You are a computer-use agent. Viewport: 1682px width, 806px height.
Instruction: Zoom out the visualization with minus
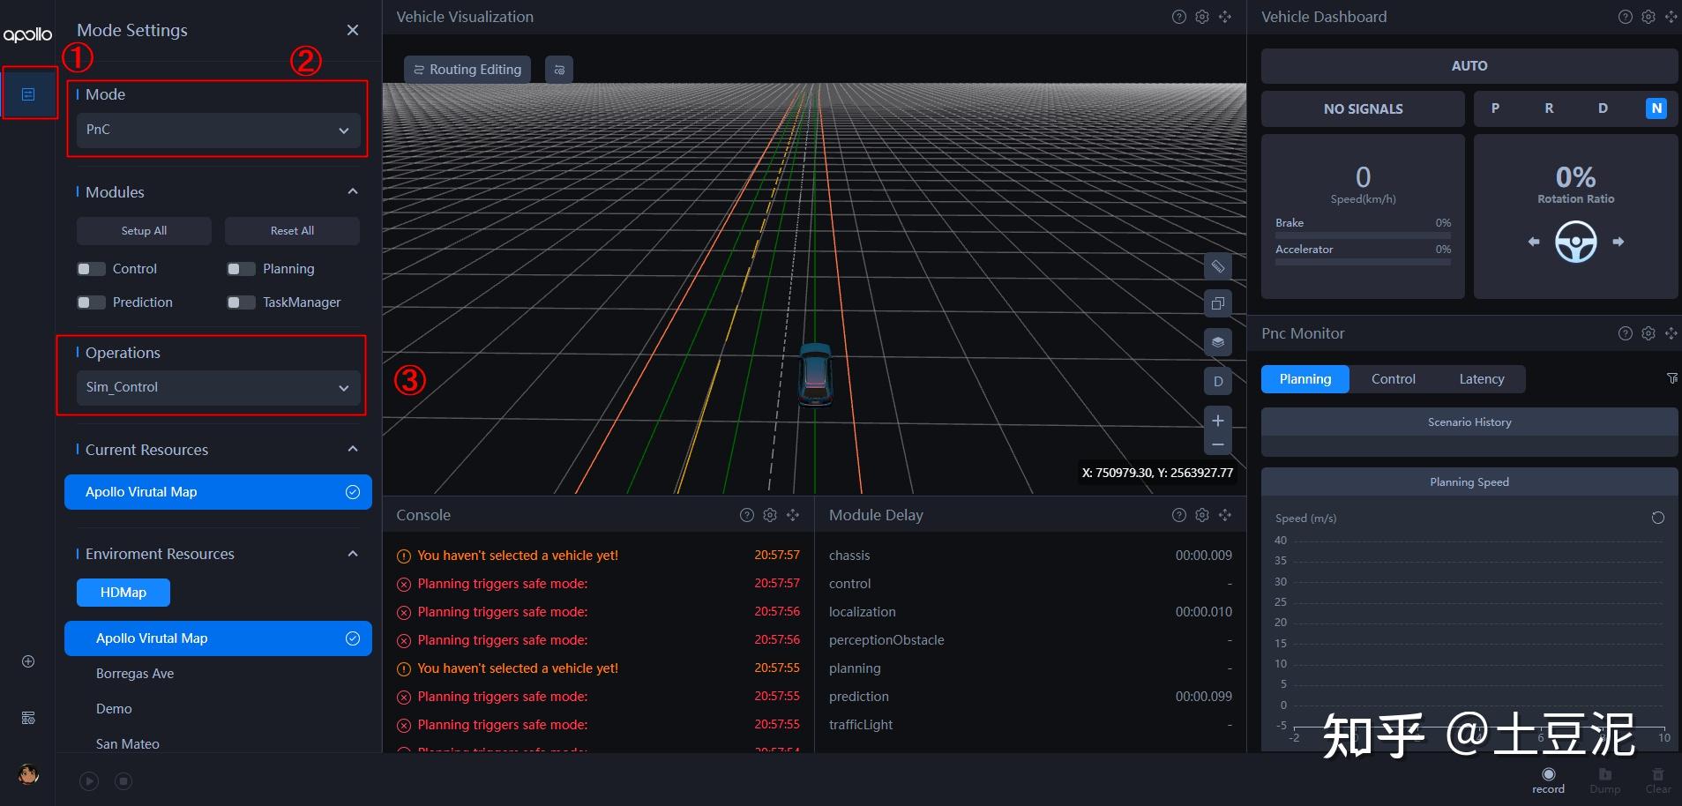1218,444
